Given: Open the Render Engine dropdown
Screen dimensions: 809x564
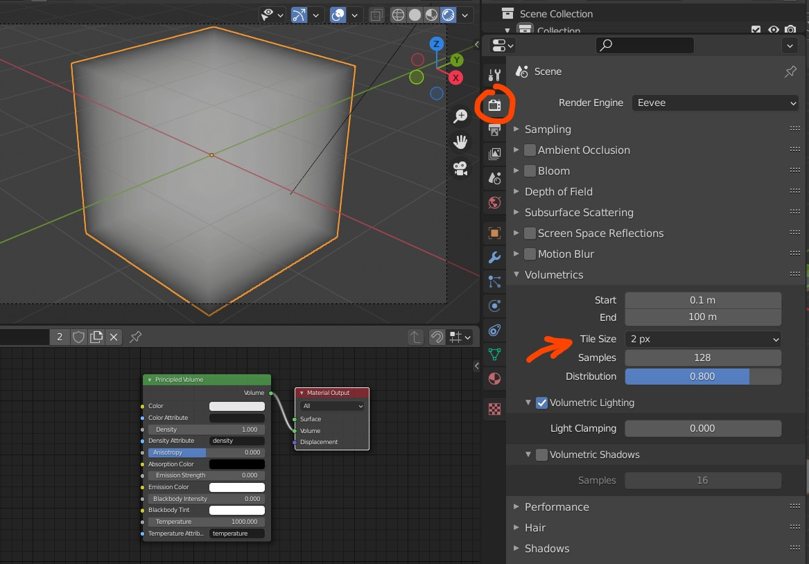Looking at the screenshot, I should pos(715,103).
